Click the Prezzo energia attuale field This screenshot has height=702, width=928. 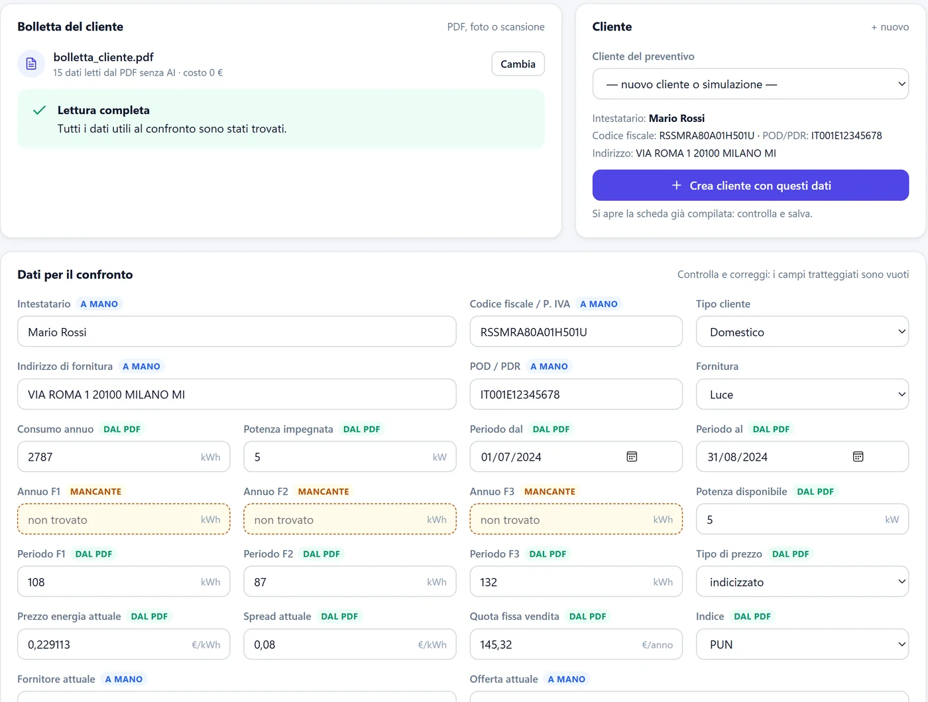coord(123,644)
